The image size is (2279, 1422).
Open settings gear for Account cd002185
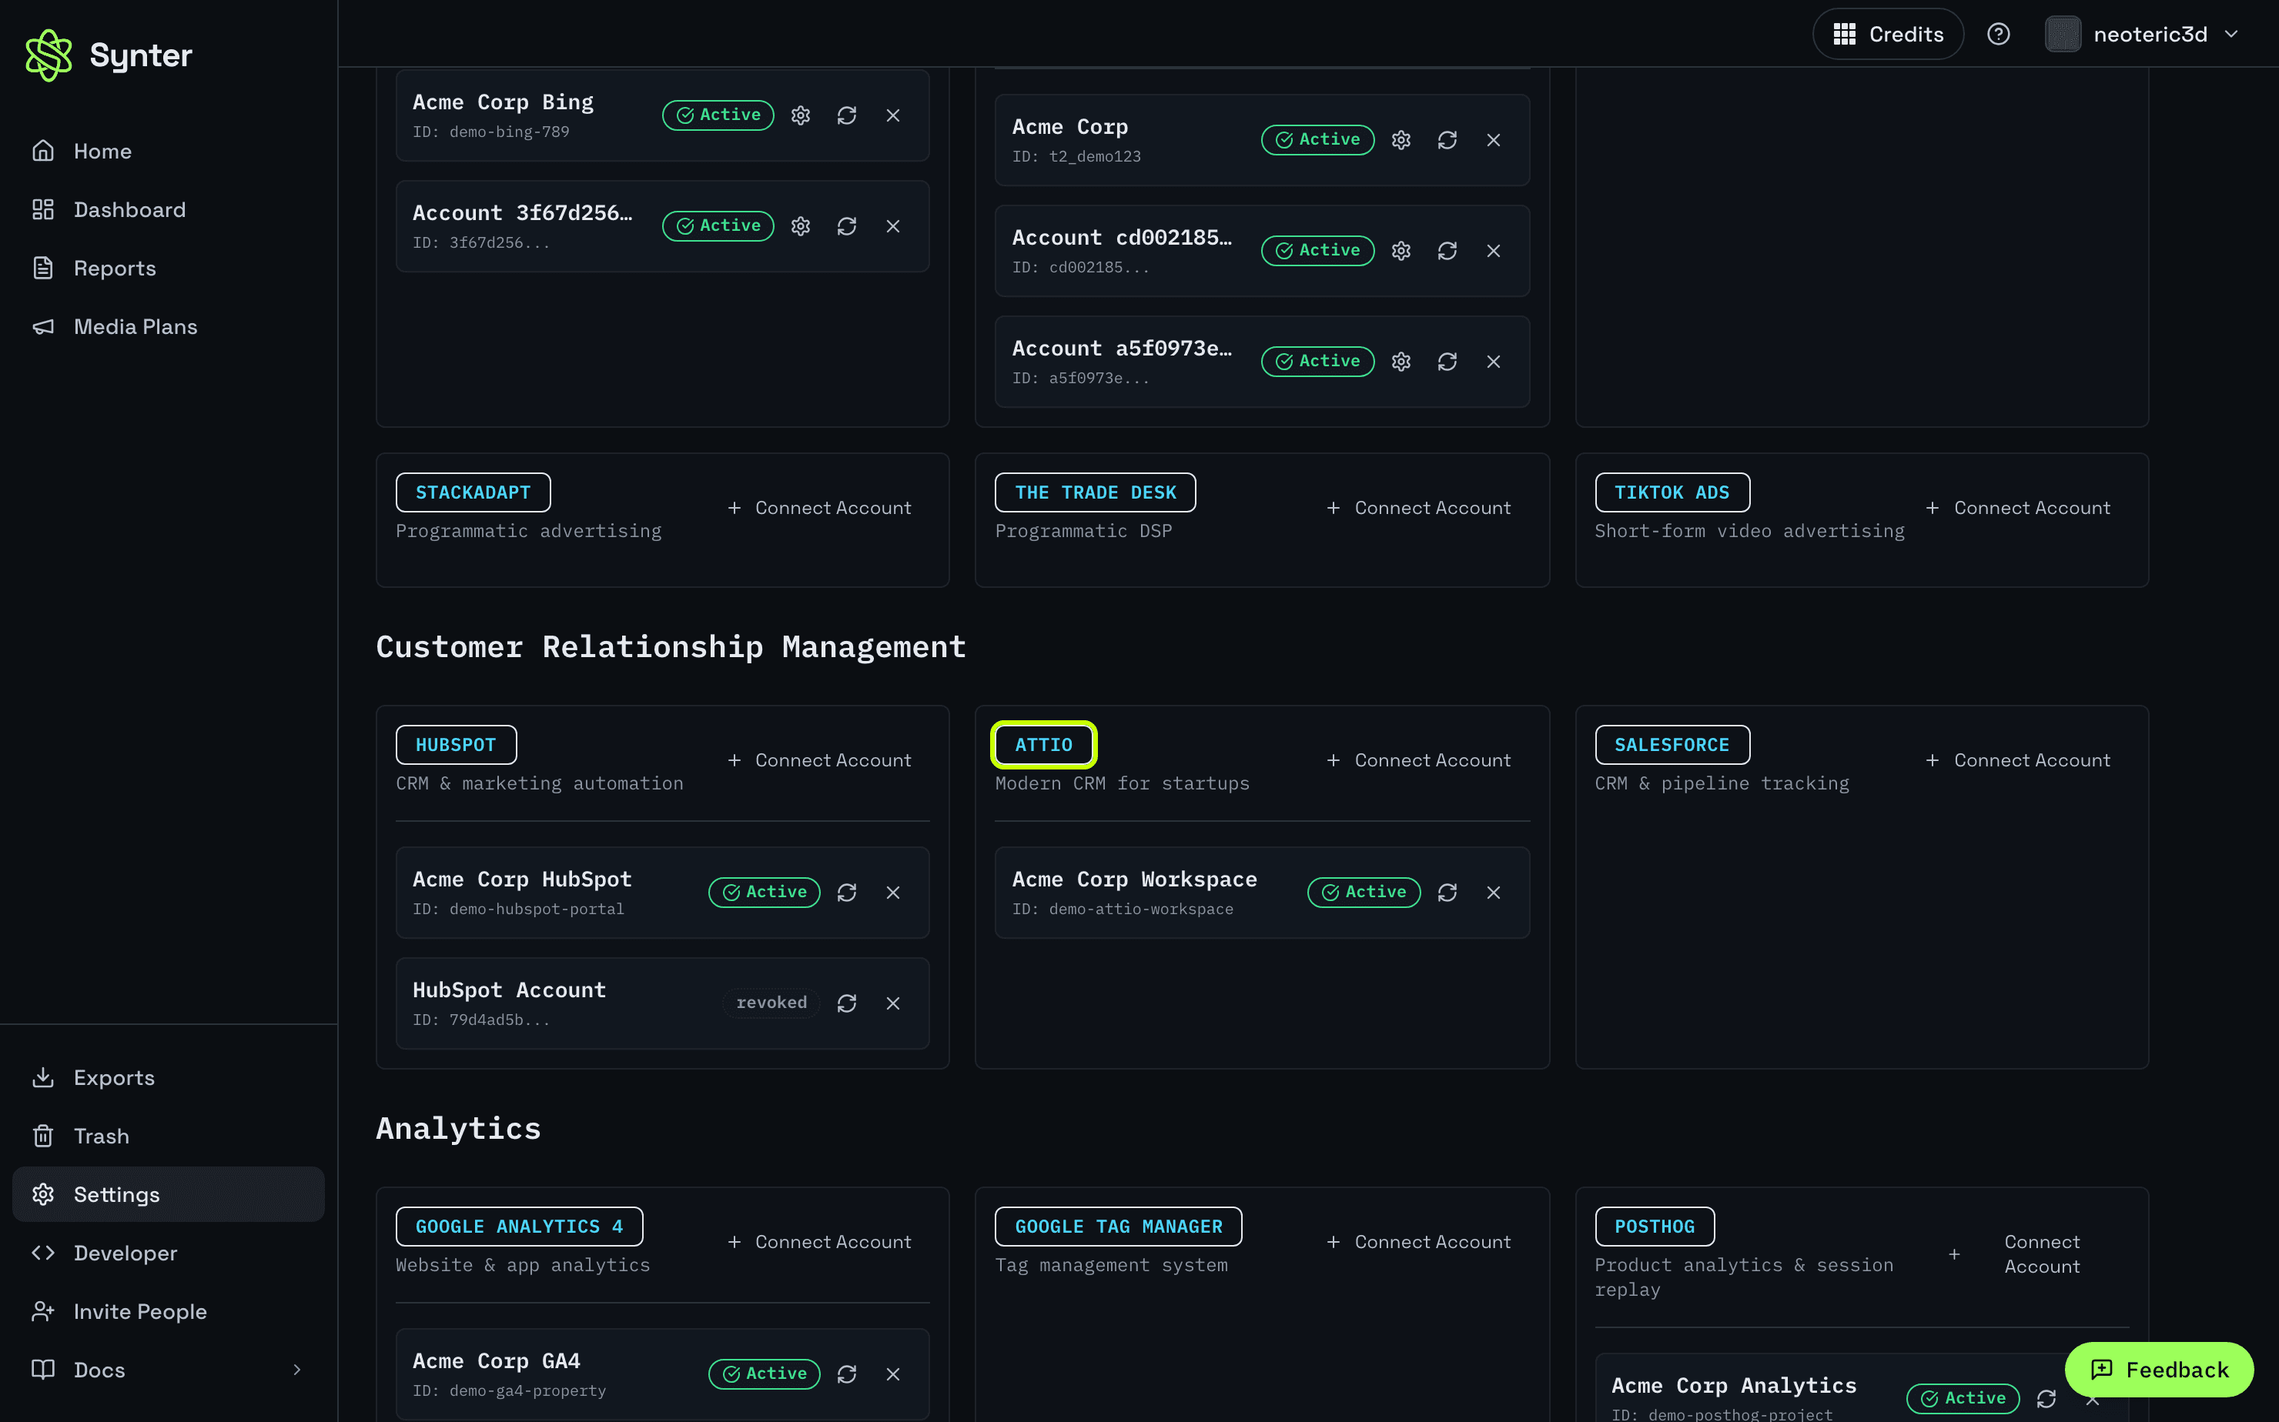click(x=1401, y=250)
